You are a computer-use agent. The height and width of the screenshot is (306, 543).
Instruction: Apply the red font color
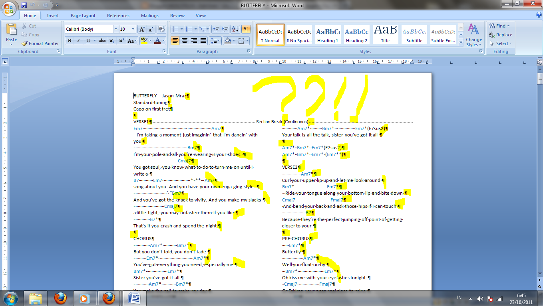157,41
